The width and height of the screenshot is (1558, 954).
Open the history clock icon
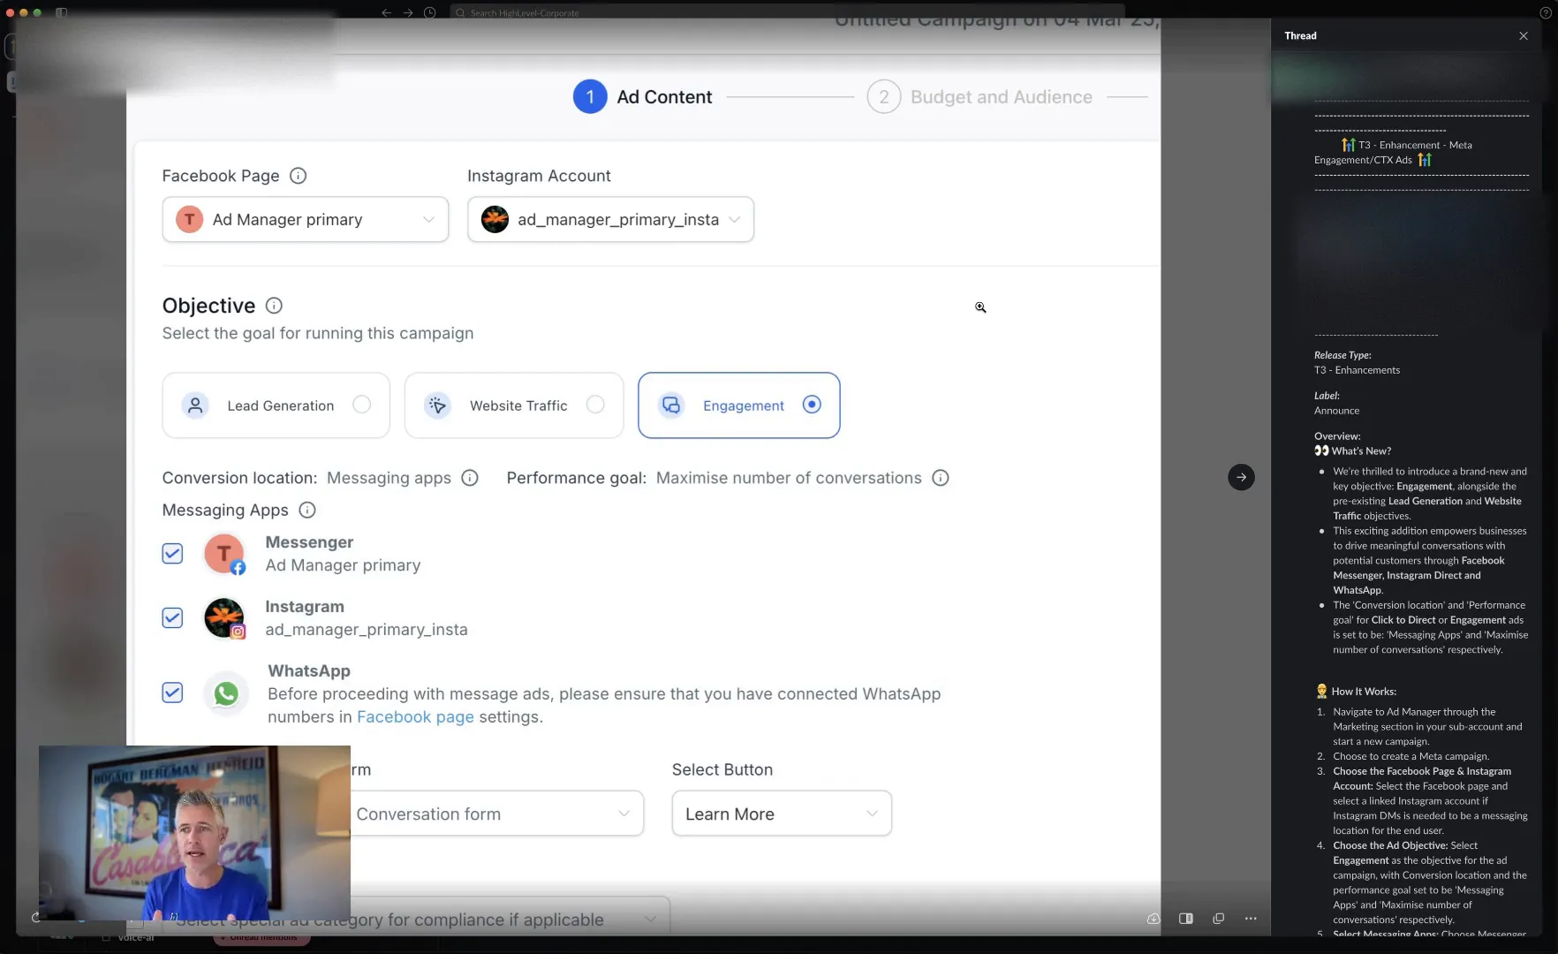430,12
